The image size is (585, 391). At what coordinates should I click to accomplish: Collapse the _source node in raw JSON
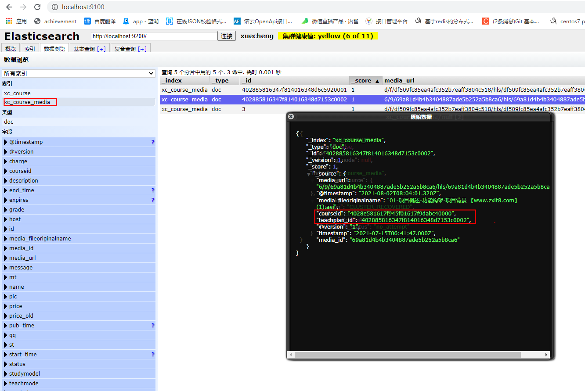pyautogui.click(x=309, y=174)
